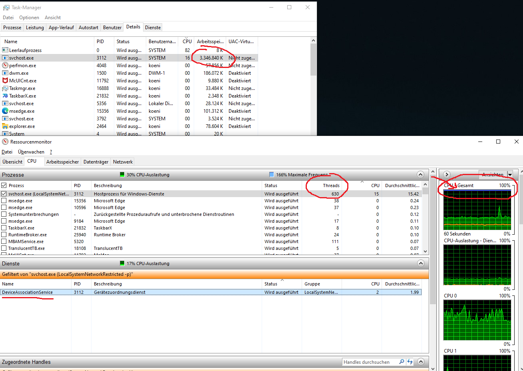Switch to Übersicht tab in Ressourcenmonitor
The width and height of the screenshot is (523, 371).
click(12, 162)
